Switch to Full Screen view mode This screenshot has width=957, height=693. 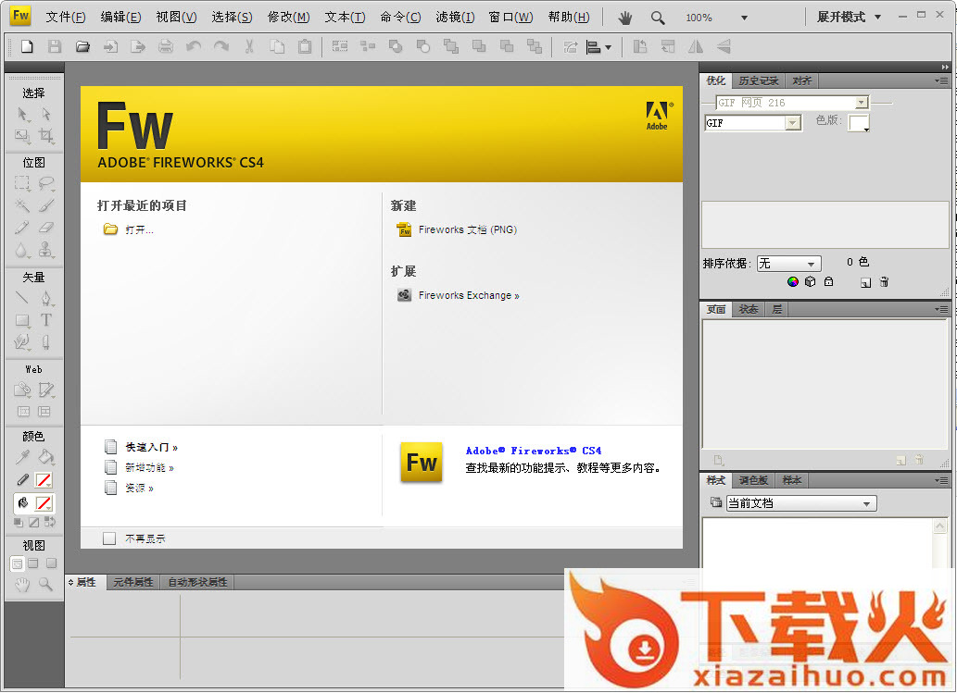coord(51,563)
